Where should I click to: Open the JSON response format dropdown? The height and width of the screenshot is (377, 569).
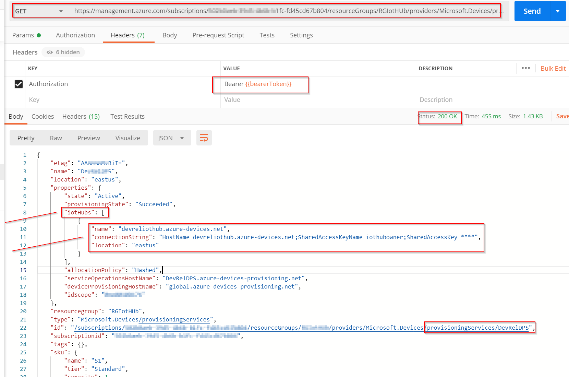172,138
